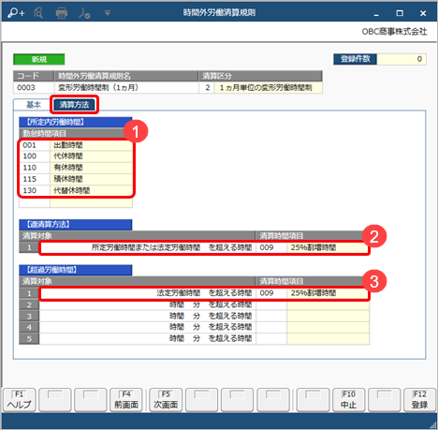Click the printer icon
The height and width of the screenshot is (430, 438).
click(x=62, y=13)
